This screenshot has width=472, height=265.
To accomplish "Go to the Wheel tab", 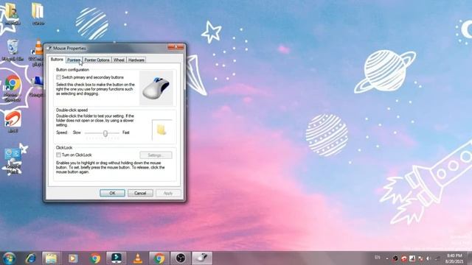I will (119, 60).
